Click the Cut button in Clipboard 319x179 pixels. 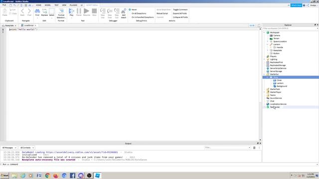click(x=12, y=10)
